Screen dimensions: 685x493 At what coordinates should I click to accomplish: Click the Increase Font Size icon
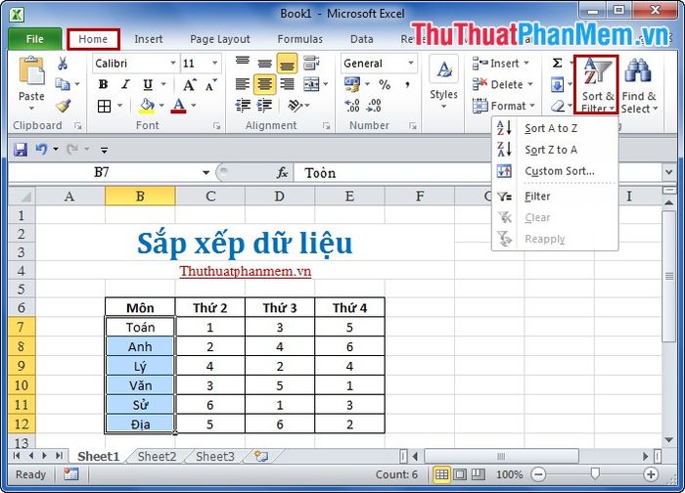[x=190, y=84]
